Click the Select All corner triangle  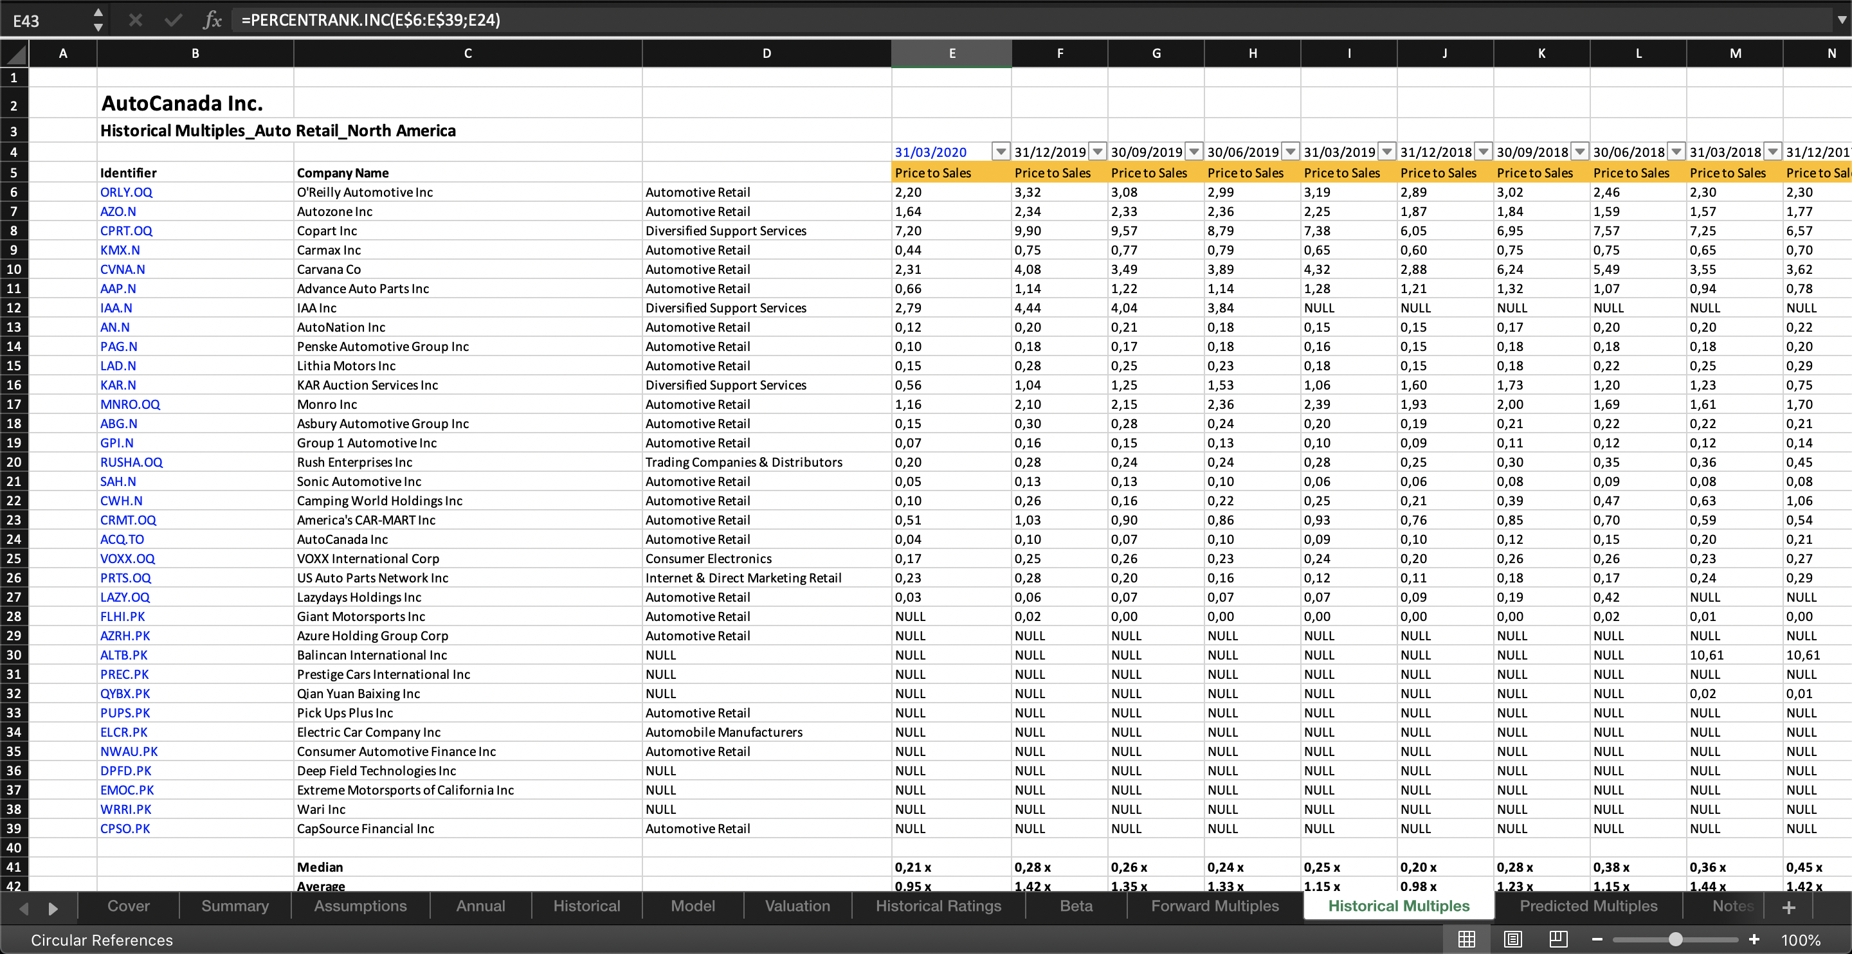(x=14, y=53)
